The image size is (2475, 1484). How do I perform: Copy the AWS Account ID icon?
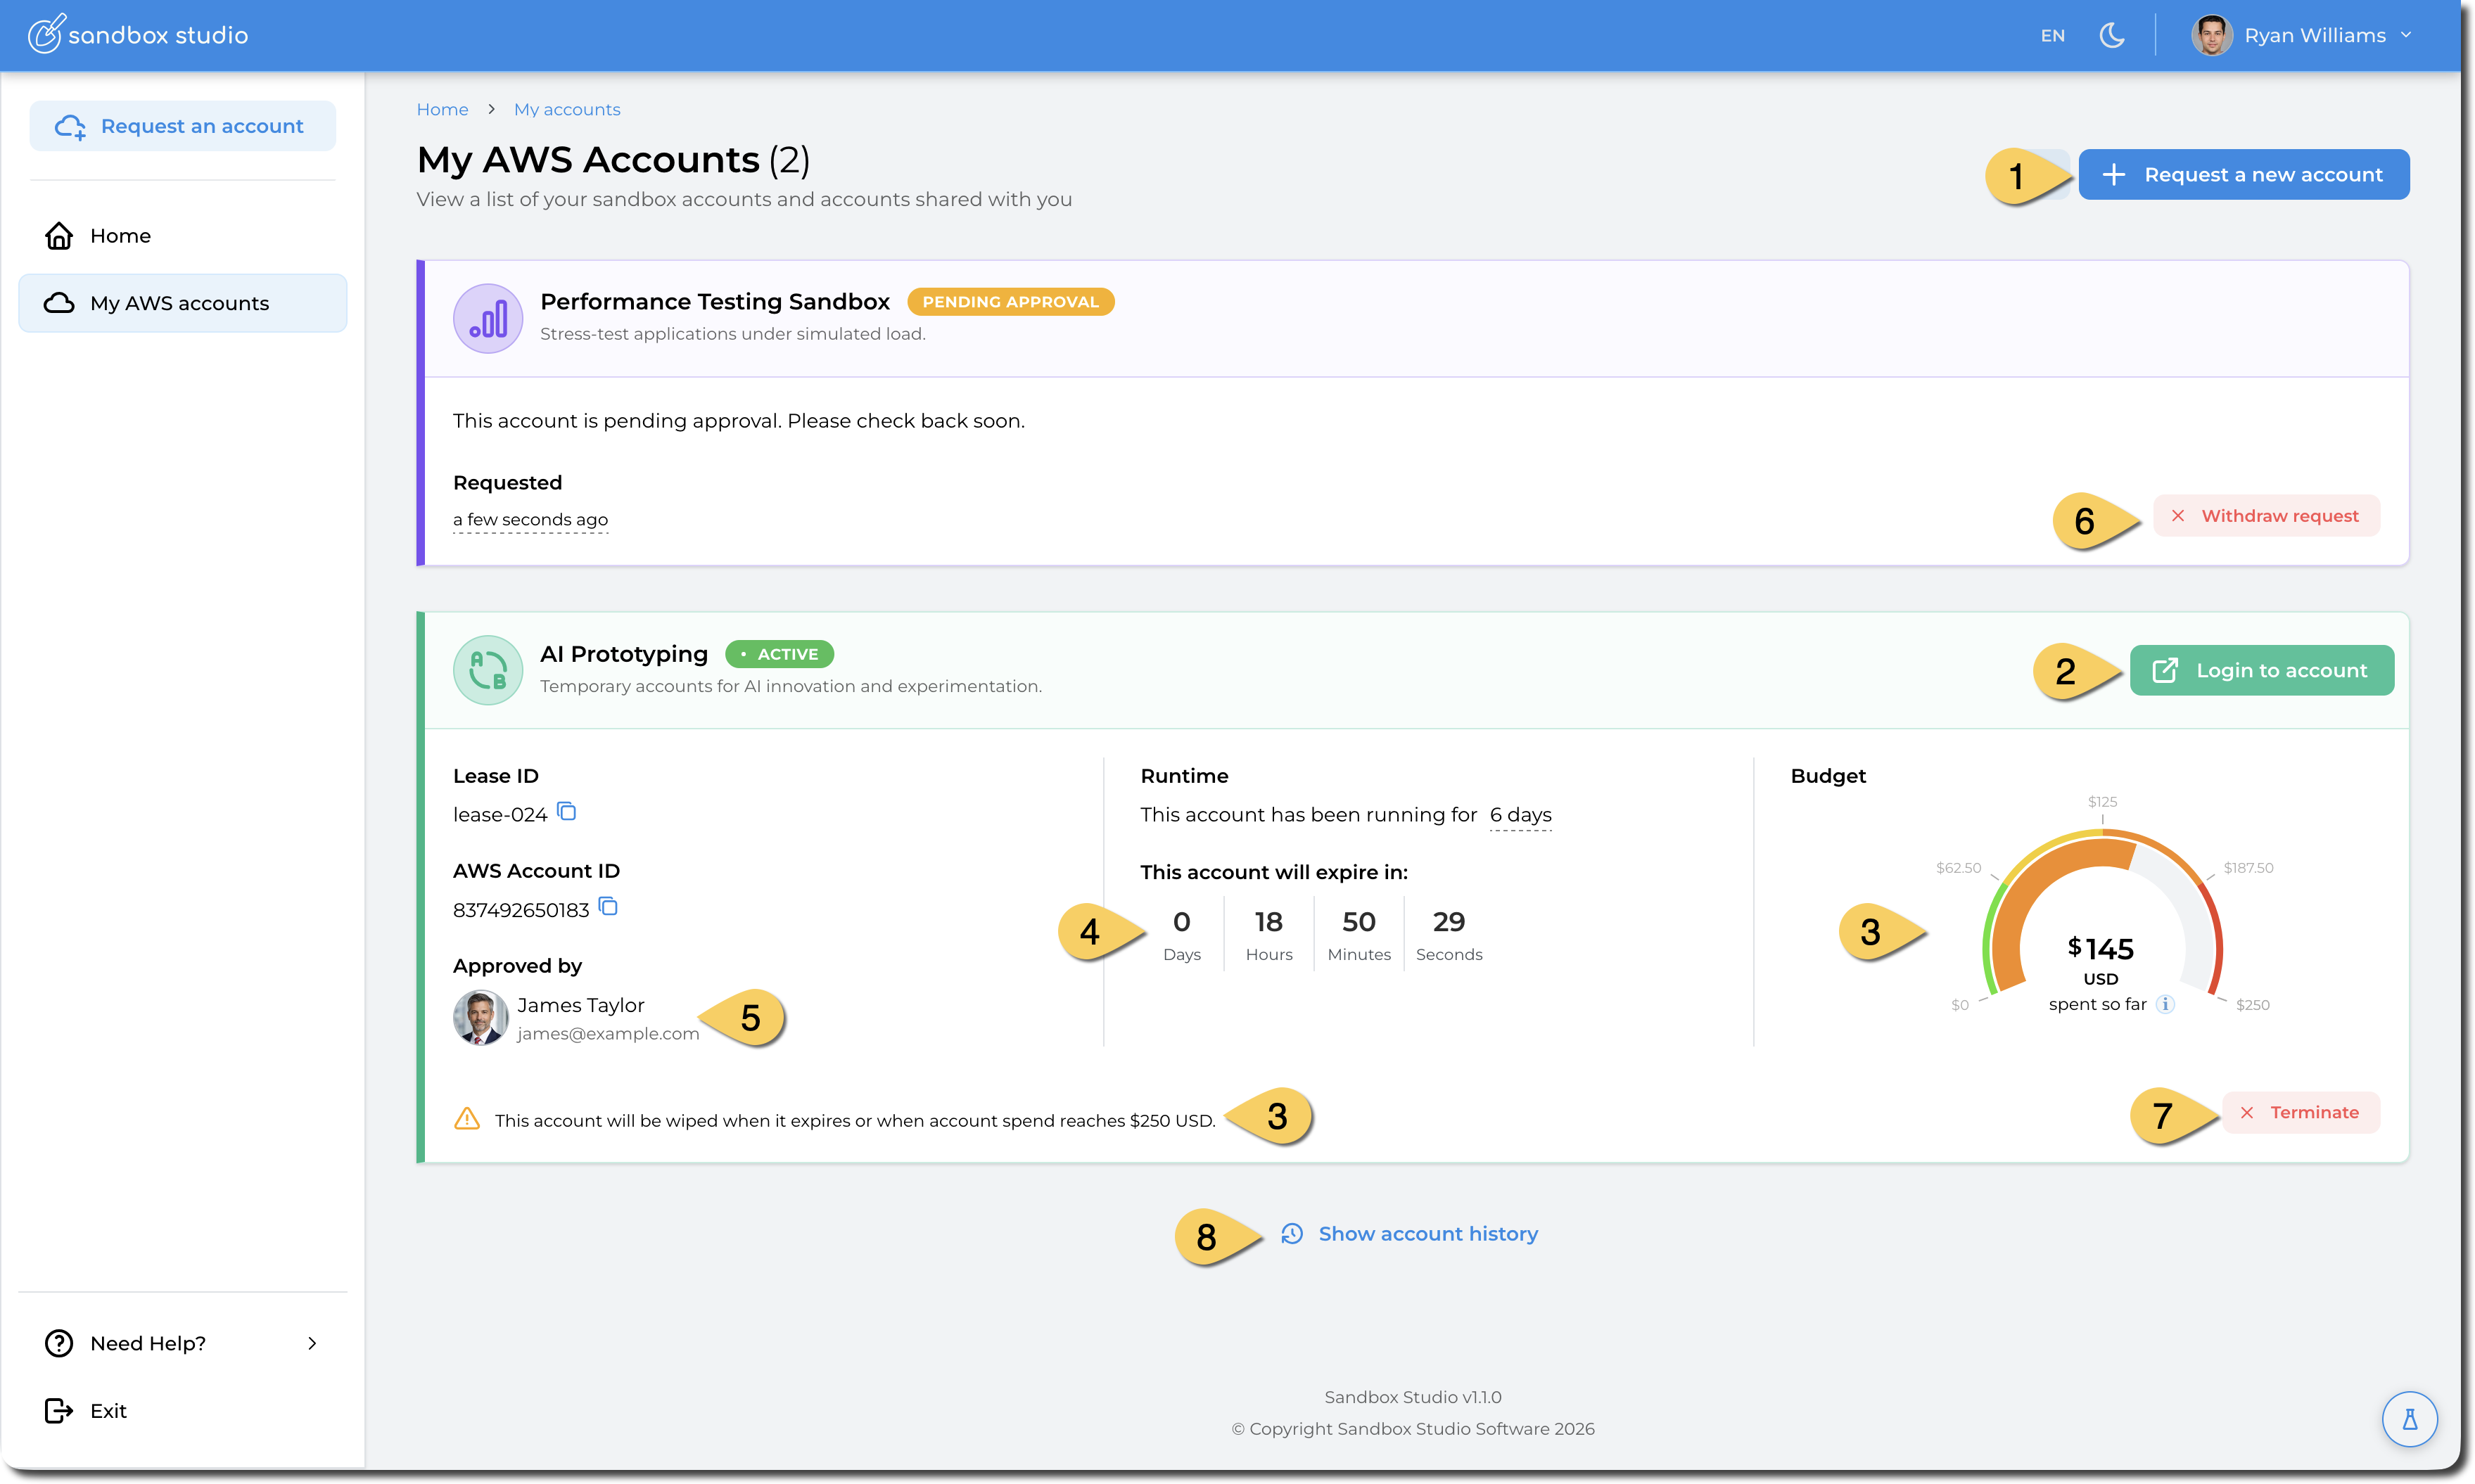(608, 907)
